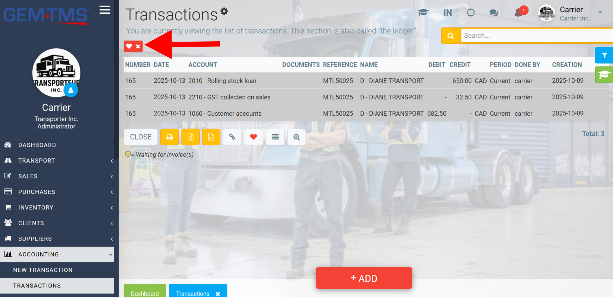613x298 pixels.
Task: Collapse the Accounting sidebar menu
Action: pos(57,254)
